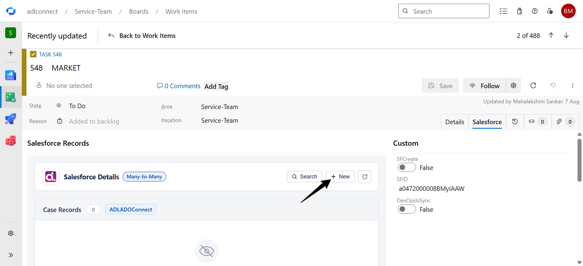The width and height of the screenshot is (583, 266).
Task: Click the plus add icon in sidebar
Action: [11, 53]
